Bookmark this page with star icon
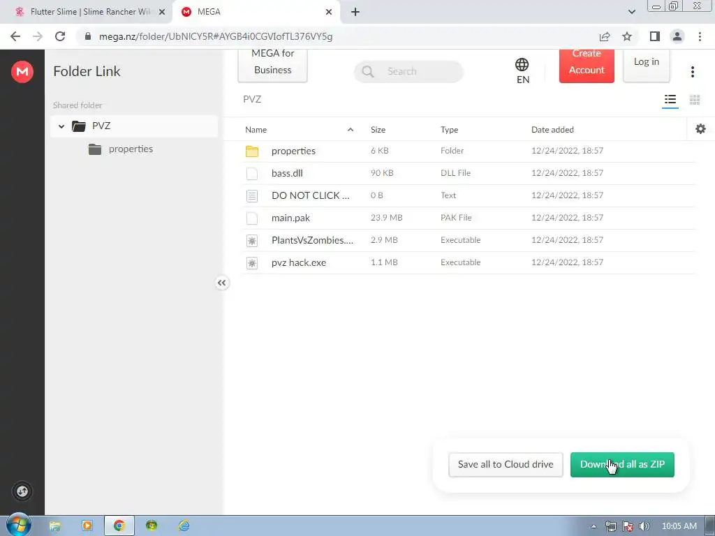715x536 pixels. pyautogui.click(x=627, y=36)
